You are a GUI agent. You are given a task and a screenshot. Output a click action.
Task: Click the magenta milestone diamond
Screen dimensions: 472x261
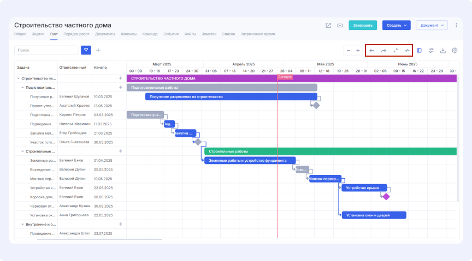coord(386,197)
